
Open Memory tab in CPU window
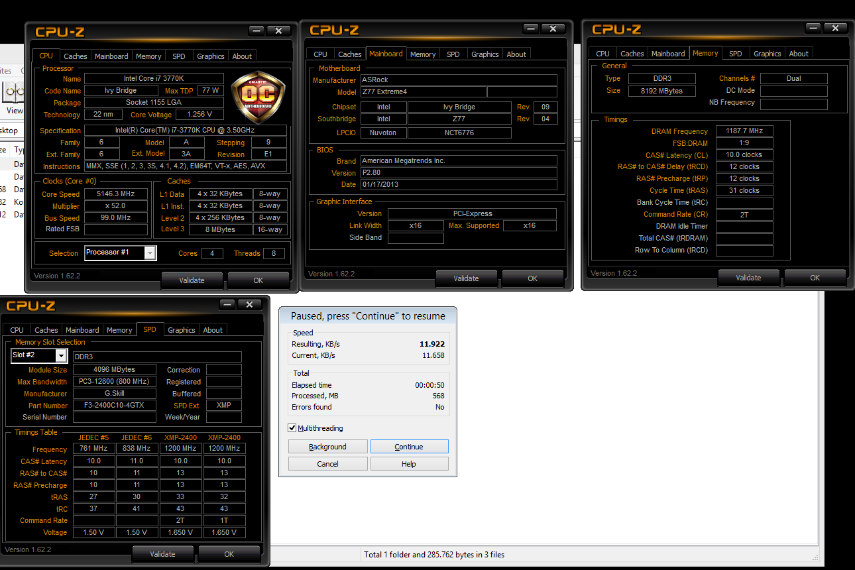coord(148,56)
